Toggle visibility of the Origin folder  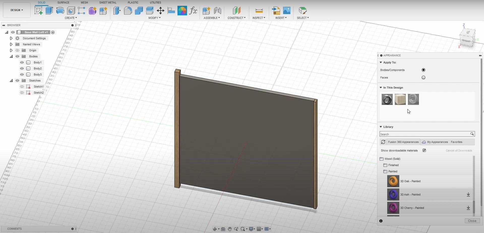point(17,50)
